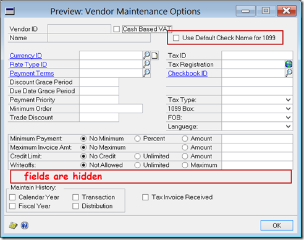The image size is (304, 240).
Task: Check the Transaction history box
Action: click(x=75, y=197)
